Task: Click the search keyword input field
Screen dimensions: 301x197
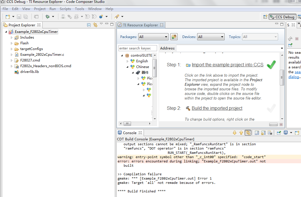Action: (138, 48)
